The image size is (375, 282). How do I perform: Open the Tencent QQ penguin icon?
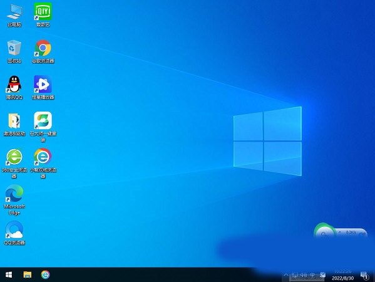click(x=14, y=88)
